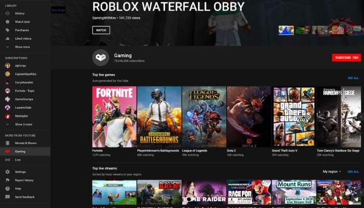Open Settings gear icon
Image resolution: width=364 pixels, height=208 pixels.
[7, 172]
